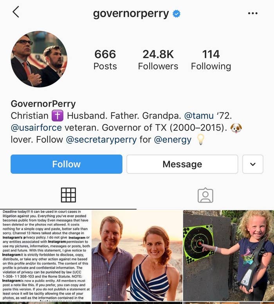This screenshot has width=274, height=304.
Task: Open the @energy profile link
Action: click(173, 140)
